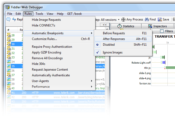This screenshot has height=122, width=175.
Task: Choose Remove All Encodings
Action: coord(59,58)
